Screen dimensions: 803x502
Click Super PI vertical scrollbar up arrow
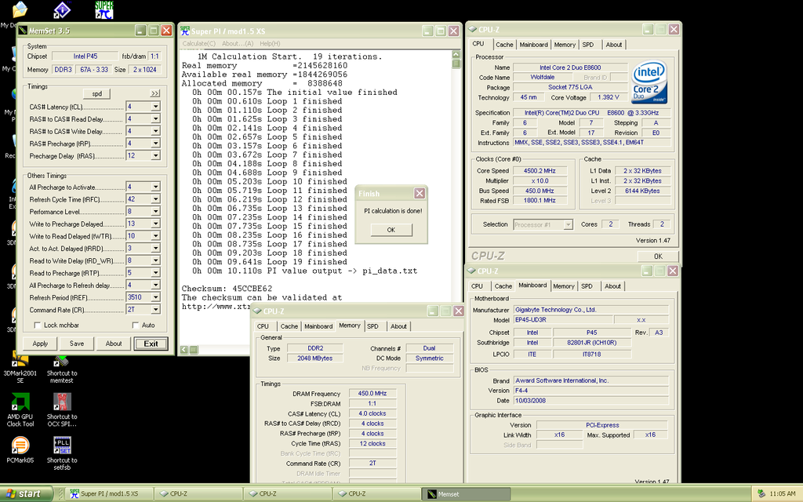click(456, 54)
